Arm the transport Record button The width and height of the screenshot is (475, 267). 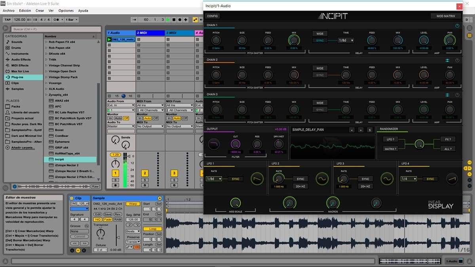click(180, 19)
